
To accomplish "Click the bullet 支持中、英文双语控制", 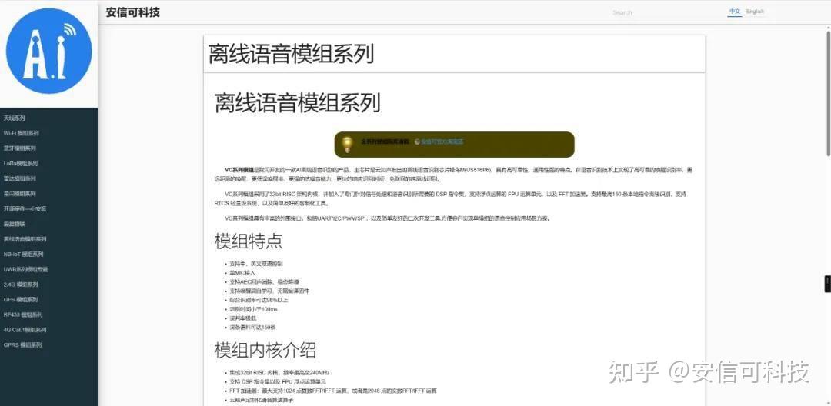I will pyautogui.click(x=256, y=264).
